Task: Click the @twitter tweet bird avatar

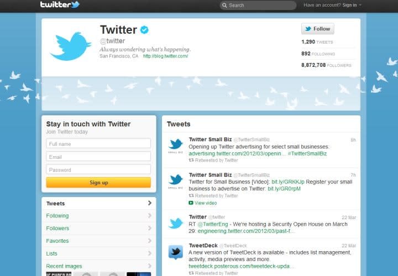Action: [176, 223]
